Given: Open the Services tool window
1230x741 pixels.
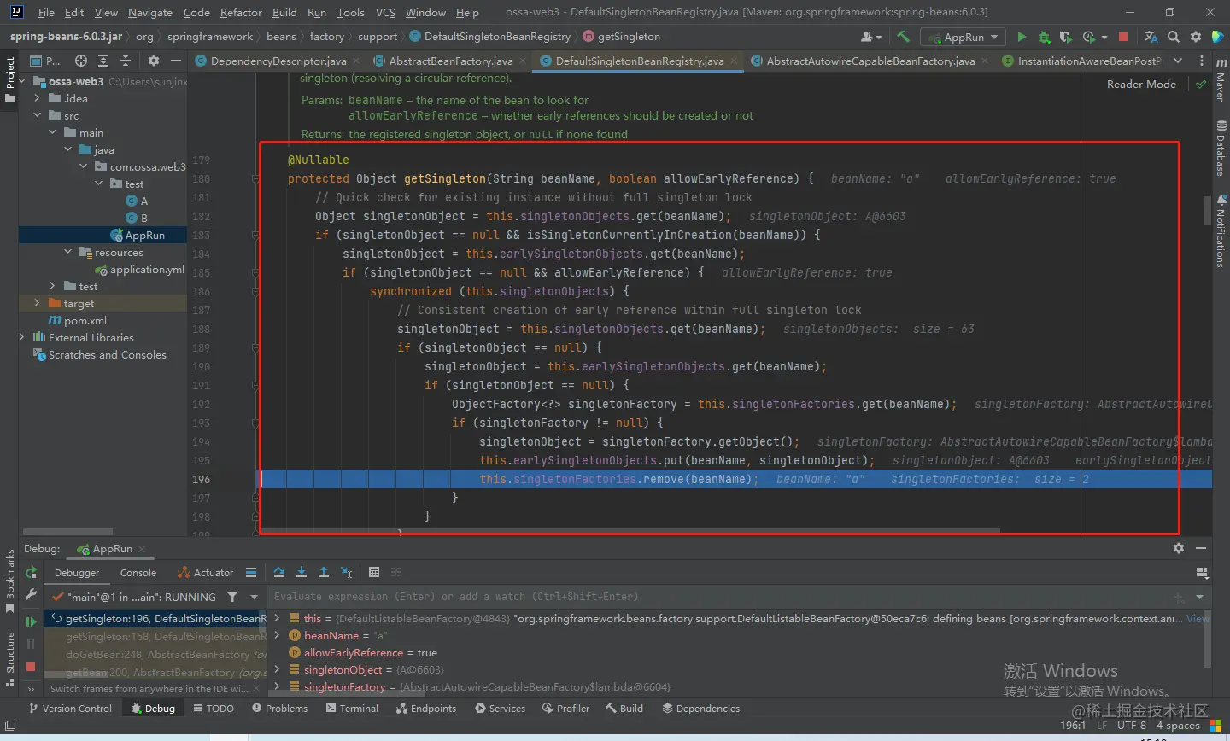Looking at the screenshot, I should click(500, 709).
